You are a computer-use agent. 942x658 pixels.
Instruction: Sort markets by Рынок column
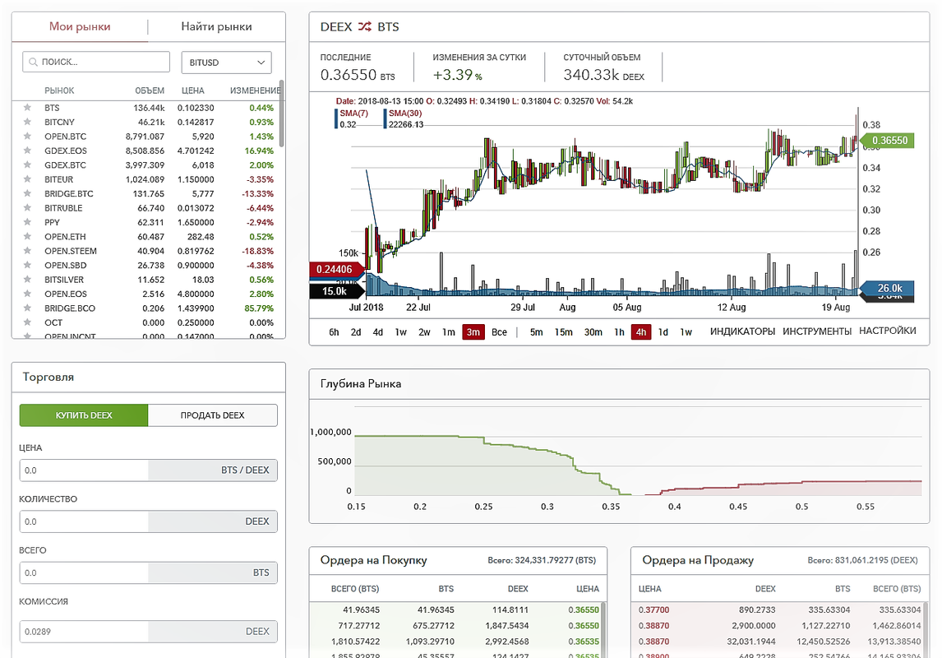[59, 90]
